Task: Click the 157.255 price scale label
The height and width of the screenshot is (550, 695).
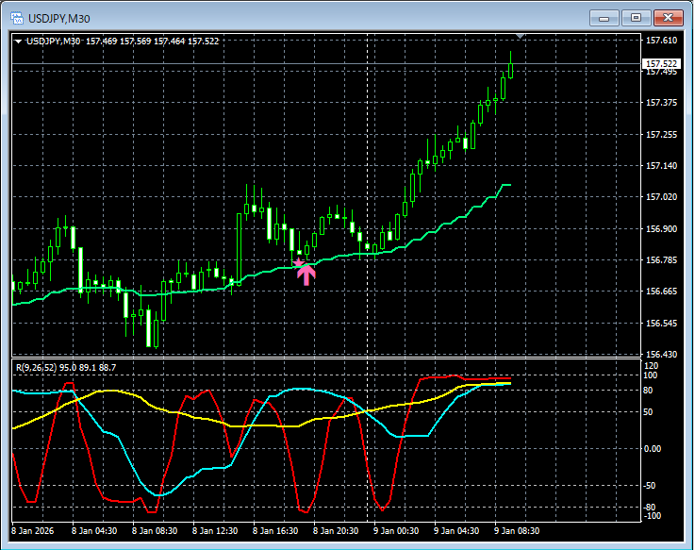Action: click(x=661, y=134)
